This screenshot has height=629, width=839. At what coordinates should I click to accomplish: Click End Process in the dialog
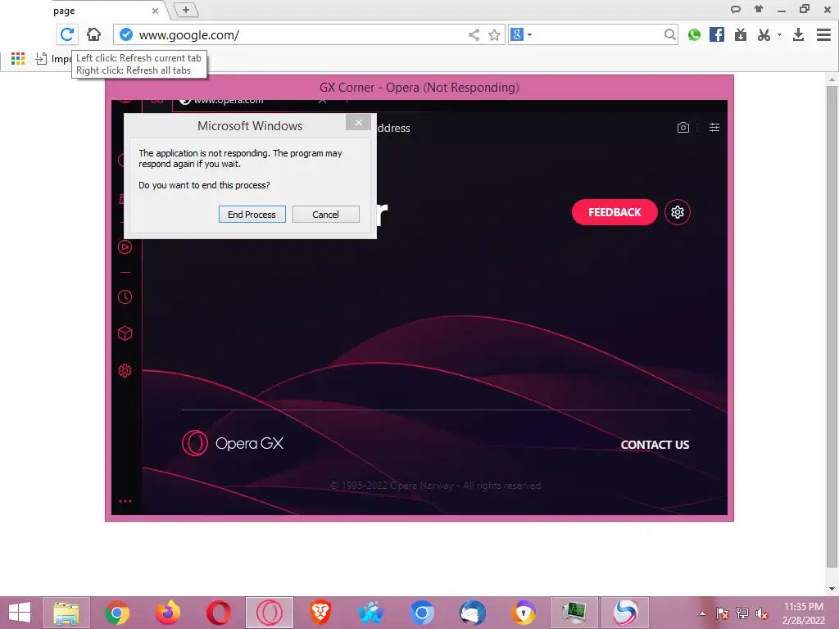[252, 215]
